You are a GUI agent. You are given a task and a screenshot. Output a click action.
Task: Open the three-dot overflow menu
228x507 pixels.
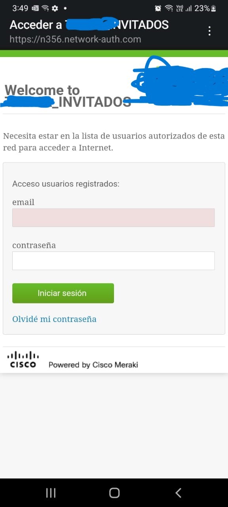coord(209,30)
